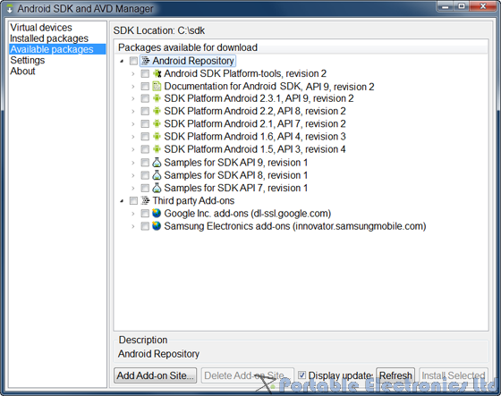Check SDK Platform Android 2.2 checkbox
This screenshot has width=501, height=396.
click(x=145, y=111)
